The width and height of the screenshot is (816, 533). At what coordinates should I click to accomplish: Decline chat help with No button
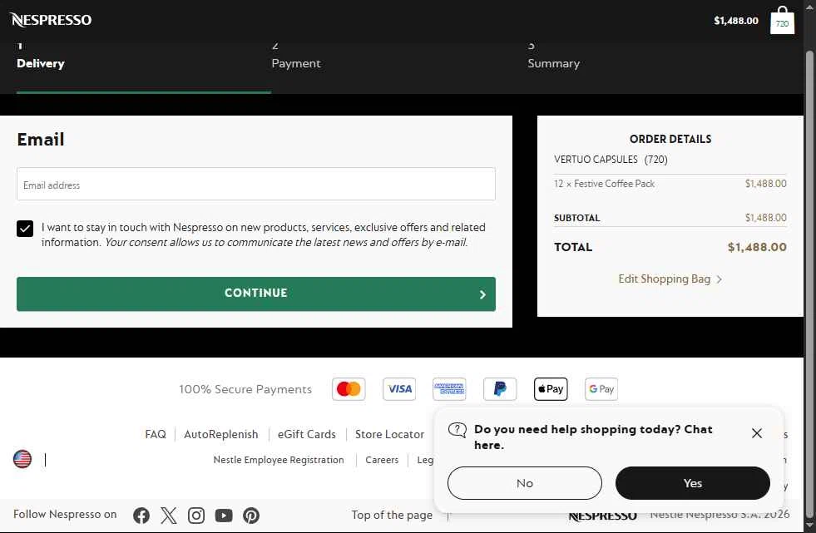525,483
